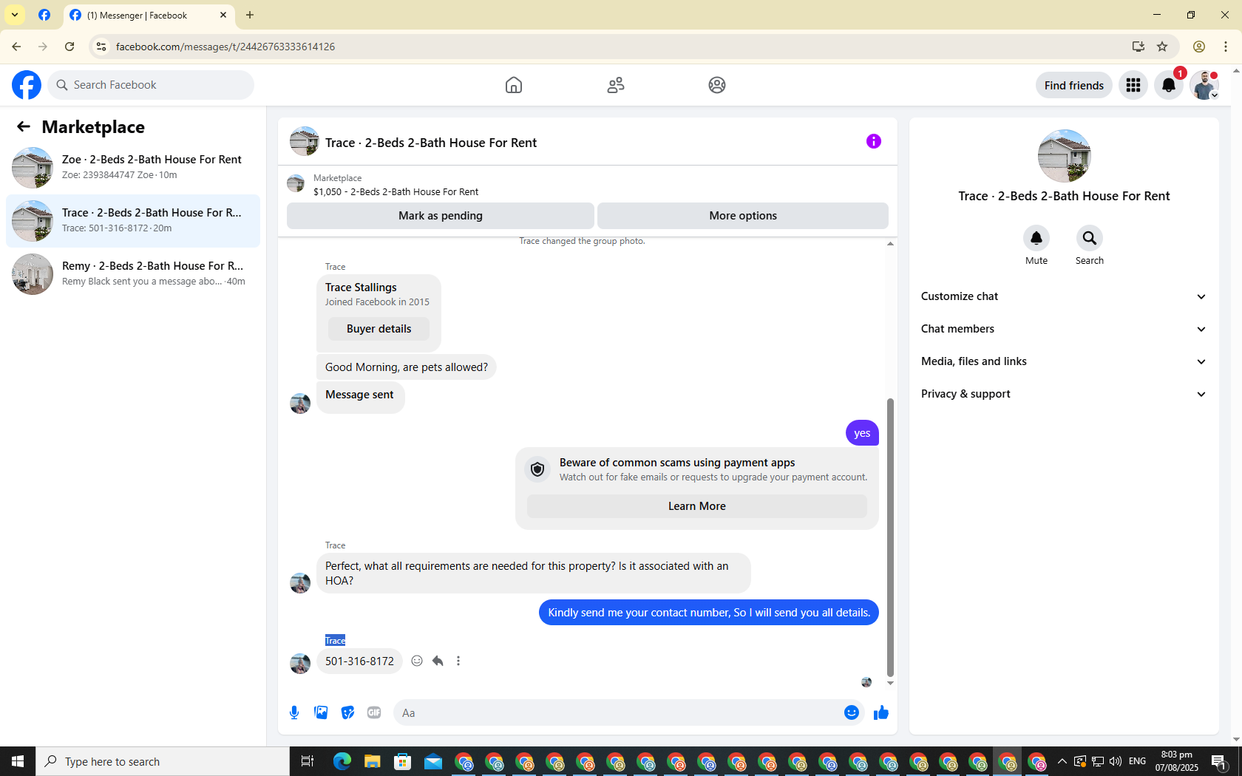
Task: Switch to the Messenger browser tab
Action: 148,15
